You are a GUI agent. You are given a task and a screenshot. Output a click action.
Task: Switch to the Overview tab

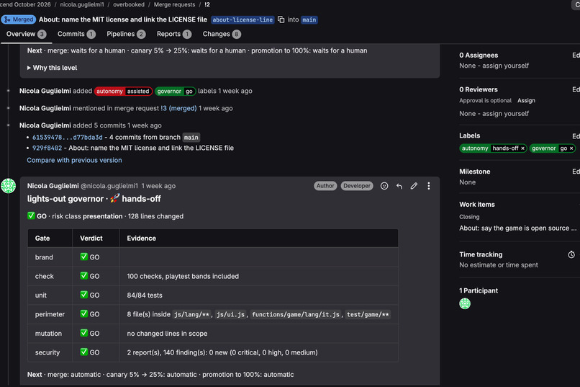coord(26,34)
